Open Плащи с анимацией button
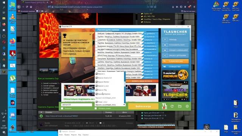Screen dimensions: 242x136 [x=175, y=50]
